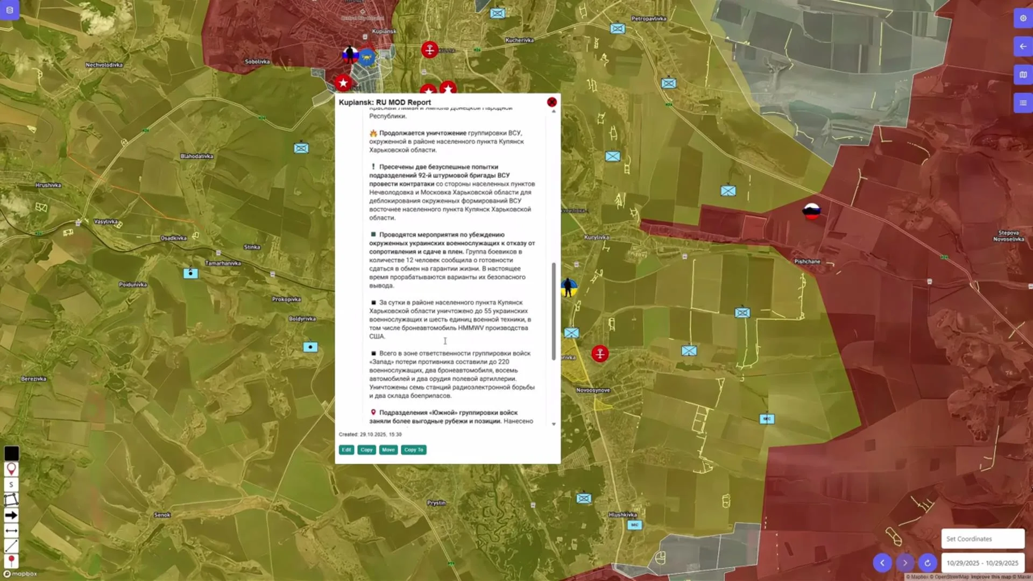This screenshot has width=1033, height=581.
Task: Go to previous date with left chevron
Action: (882, 563)
